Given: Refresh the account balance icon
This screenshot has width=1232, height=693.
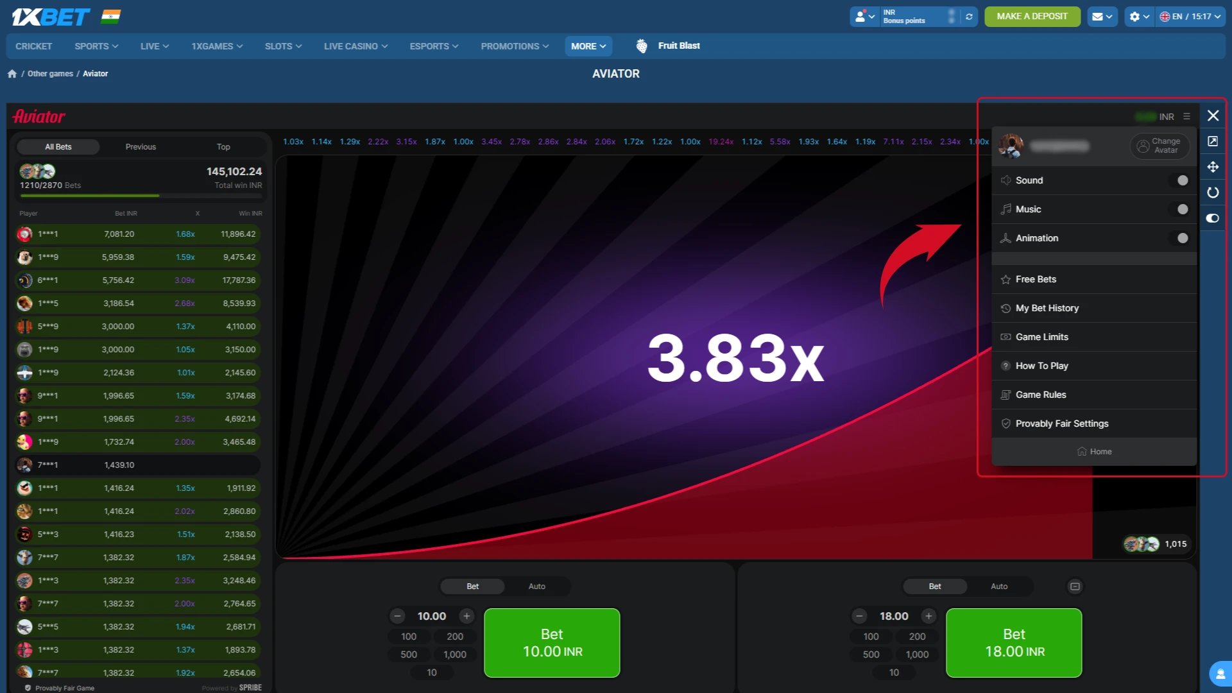Looking at the screenshot, I should point(969,17).
